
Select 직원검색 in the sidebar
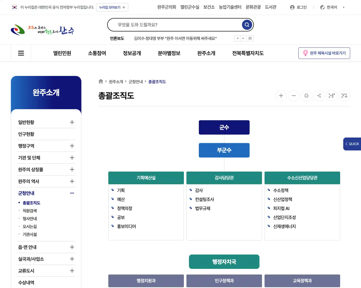[29, 210]
